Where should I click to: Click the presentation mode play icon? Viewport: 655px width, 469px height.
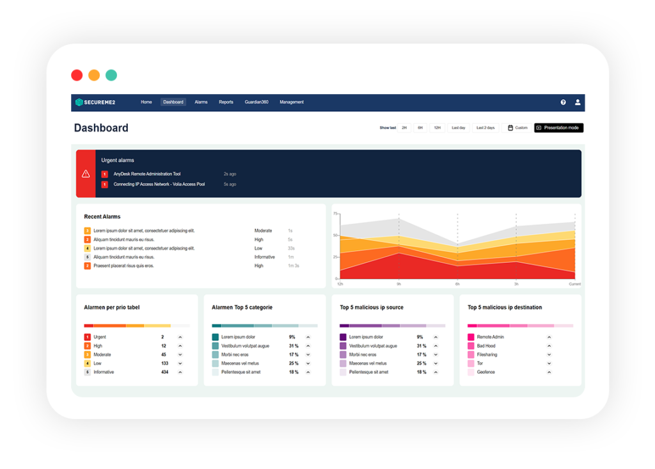(x=539, y=128)
